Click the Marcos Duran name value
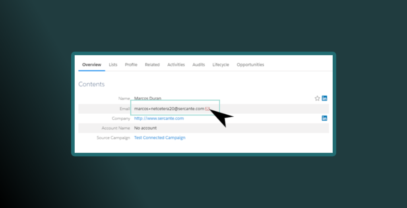The image size is (407, 208). (148, 98)
